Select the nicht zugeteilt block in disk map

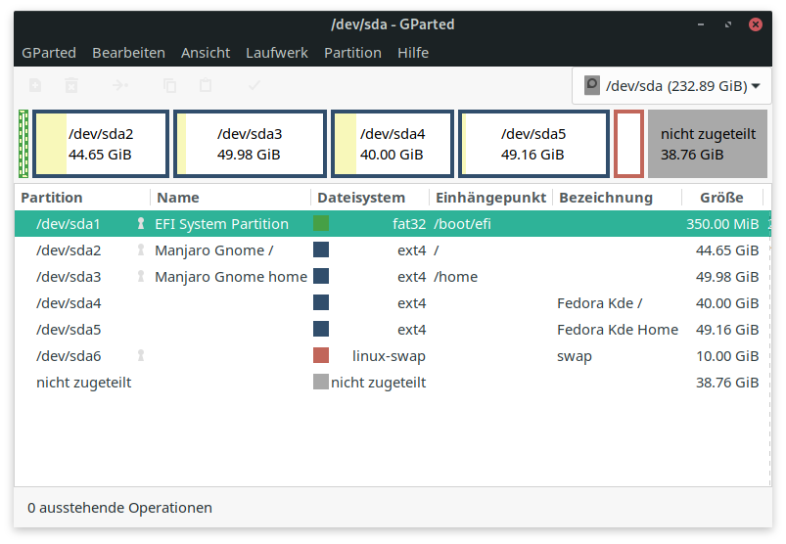(x=707, y=144)
